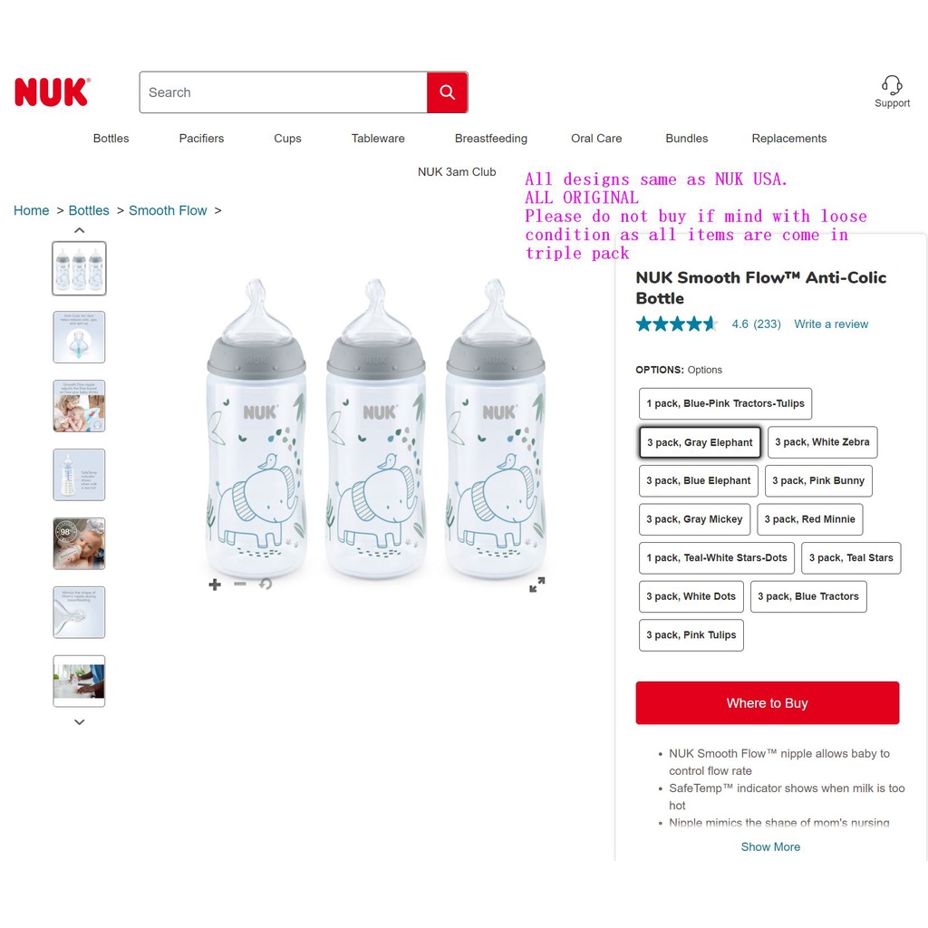The width and height of the screenshot is (928, 928).
Task: Select 3 pack, White Zebra option
Action: pos(822,442)
